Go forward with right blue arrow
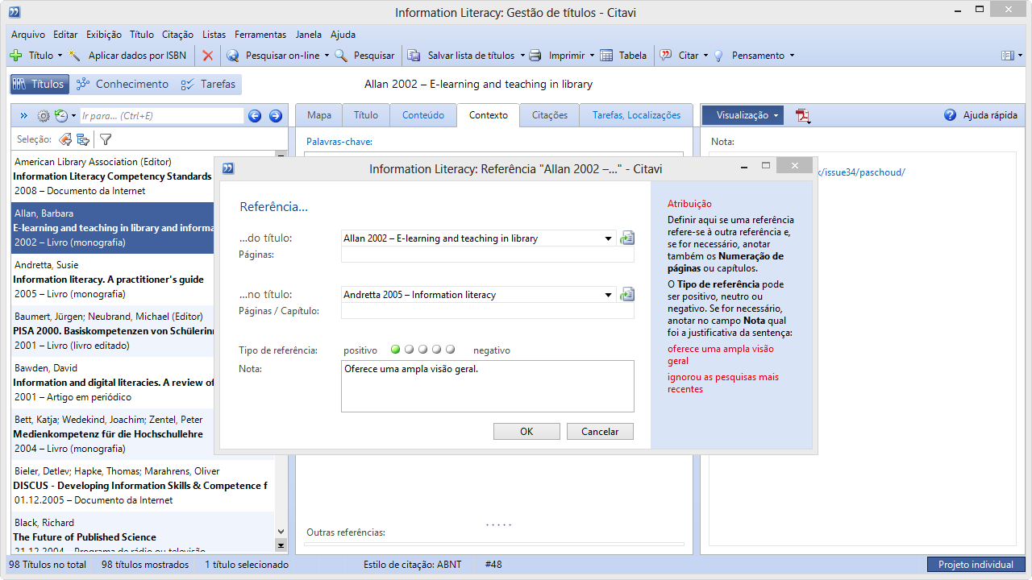The image size is (1032, 580). click(275, 116)
